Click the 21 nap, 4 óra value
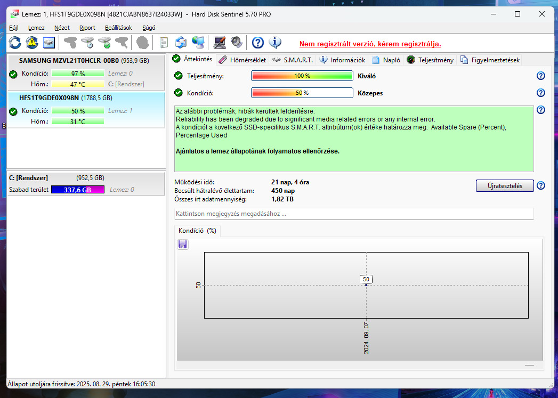The width and height of the screenshot is (558, 398). [x=290, y=182]
